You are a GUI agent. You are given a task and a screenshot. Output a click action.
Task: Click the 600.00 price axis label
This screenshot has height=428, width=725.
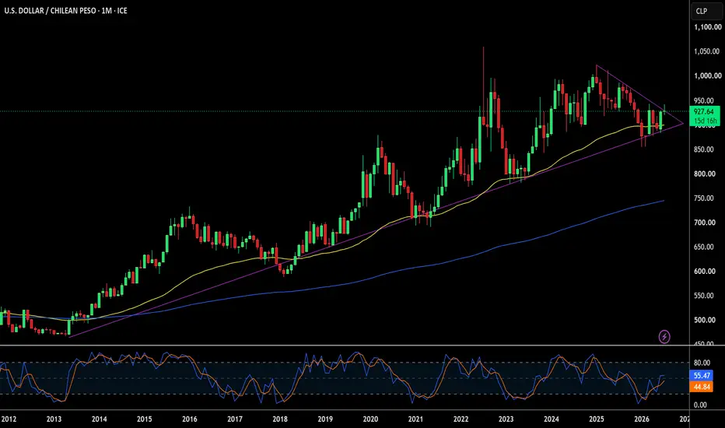point(705,272)
